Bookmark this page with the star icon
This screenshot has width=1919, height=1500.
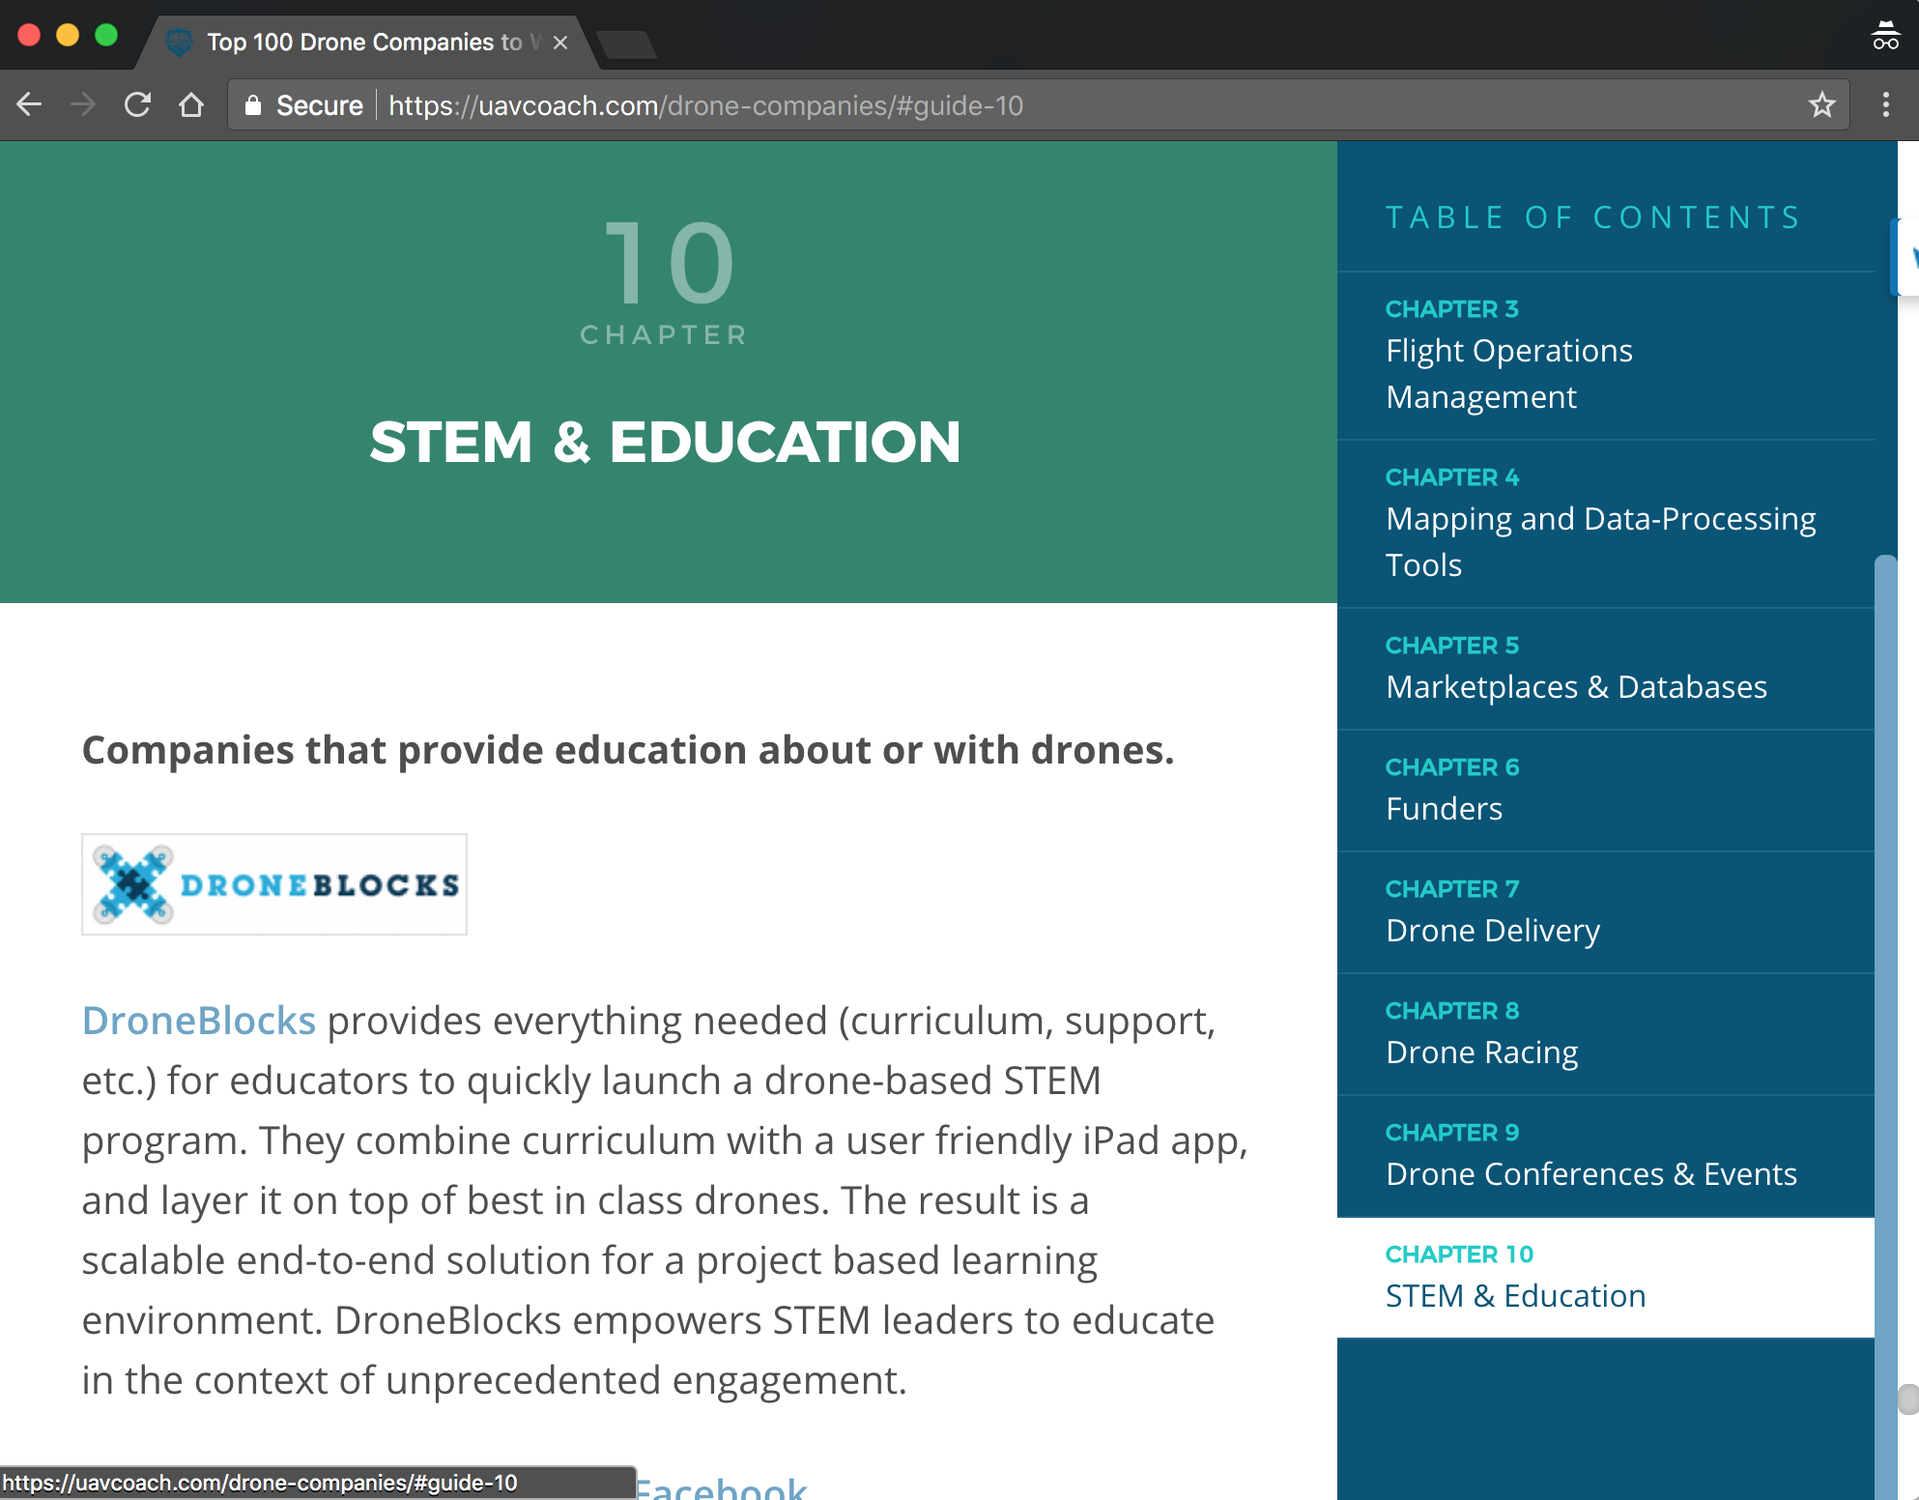[1821, 104]
